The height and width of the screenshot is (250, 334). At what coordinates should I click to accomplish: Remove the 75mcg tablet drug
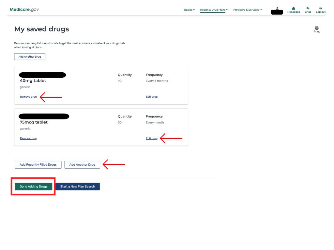(28, 138)
